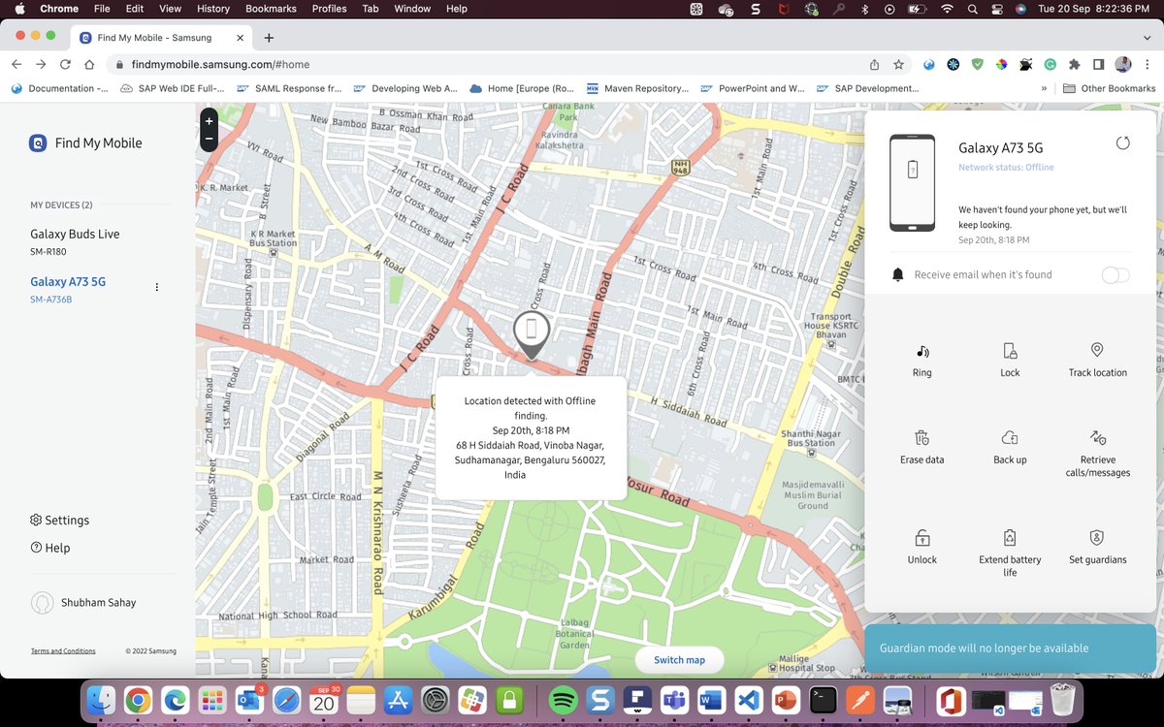Open Retrieve calls/messages

tap(1097, 452)
